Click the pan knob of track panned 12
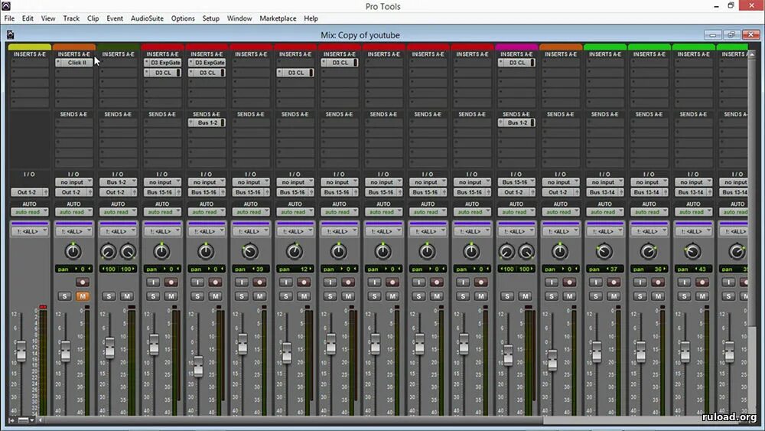Screen dimensions: 765x431 tap(295, 251)
